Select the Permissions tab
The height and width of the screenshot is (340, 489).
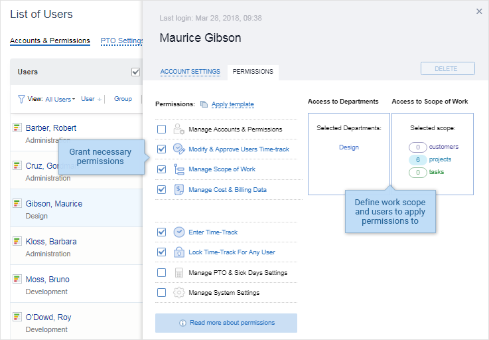(x=253, y=72)
